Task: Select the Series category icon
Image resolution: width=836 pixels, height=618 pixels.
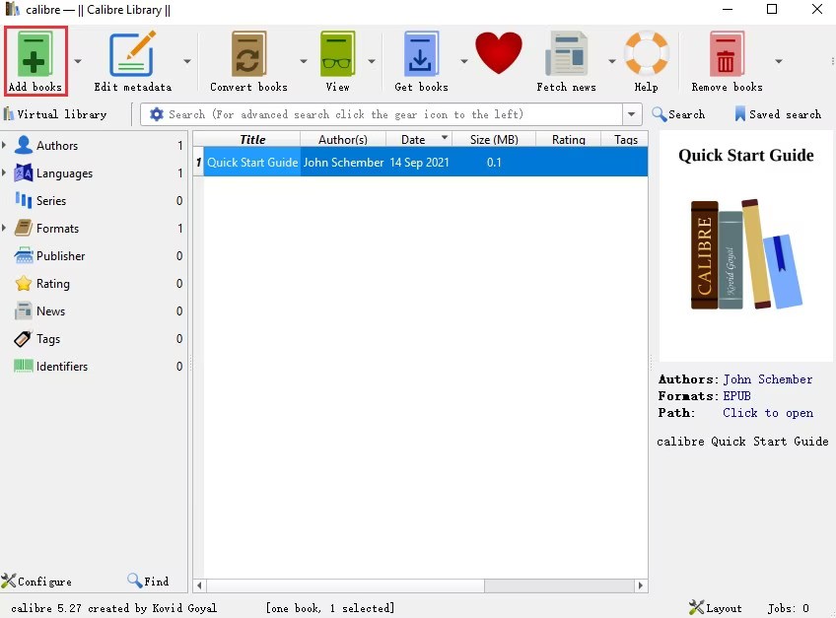Action: (x=24, y=200)
